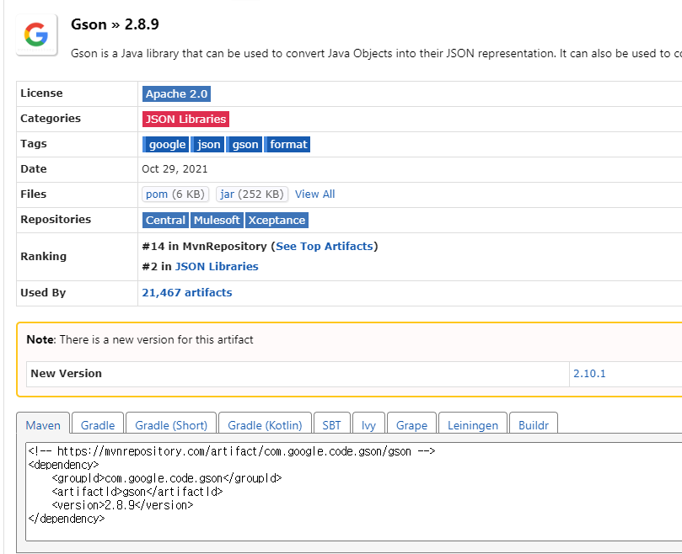This screenshot has width=682, height=554.
Task: Select the format tag
Action: (x=287, y=144)
